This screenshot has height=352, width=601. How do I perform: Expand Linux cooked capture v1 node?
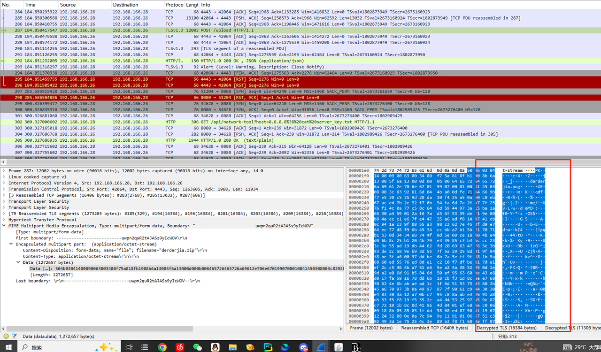point(4,177)
